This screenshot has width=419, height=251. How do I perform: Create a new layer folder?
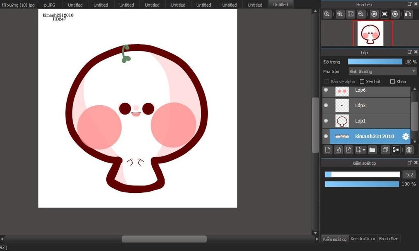(x=372, y=150)
